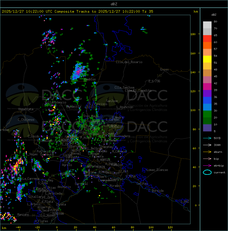Click the Clla.del_Rosario label
The image size is (228, 231).
(x=129, y=62)
